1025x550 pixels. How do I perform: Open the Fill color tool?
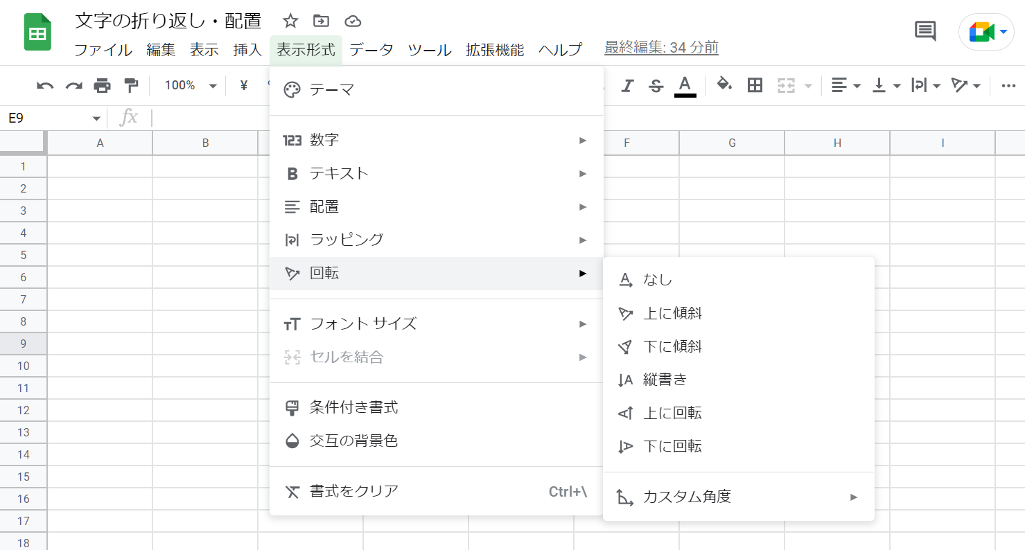[724, 85]
